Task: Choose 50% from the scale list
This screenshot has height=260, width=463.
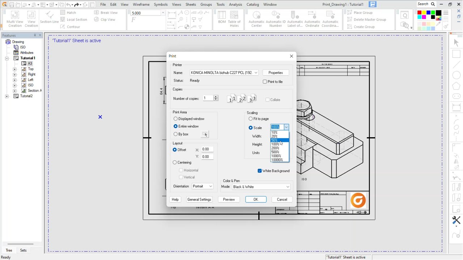Action: pyautogui.click(x=280, y=140)
